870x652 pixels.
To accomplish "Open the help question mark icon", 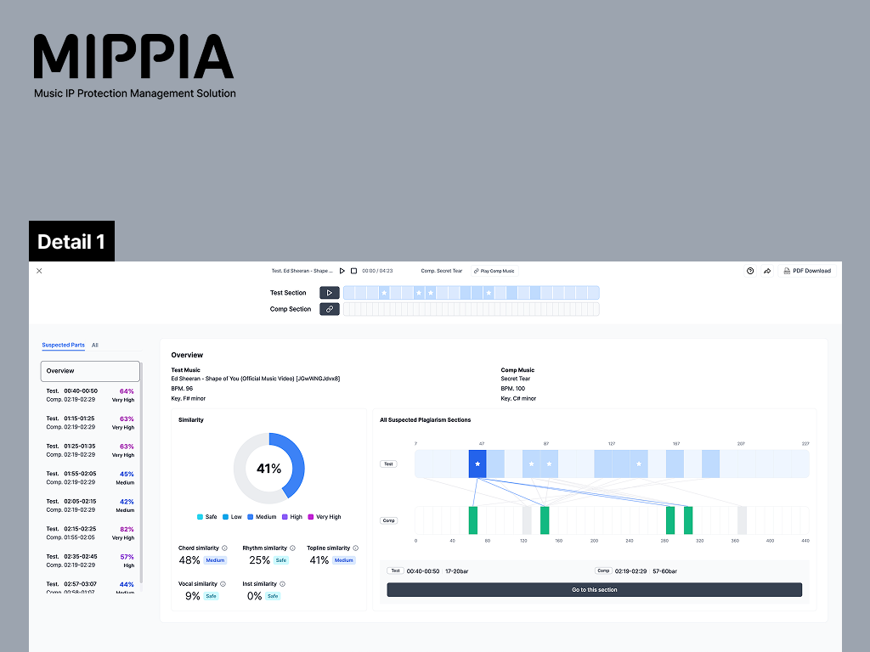I will (750, 271).
